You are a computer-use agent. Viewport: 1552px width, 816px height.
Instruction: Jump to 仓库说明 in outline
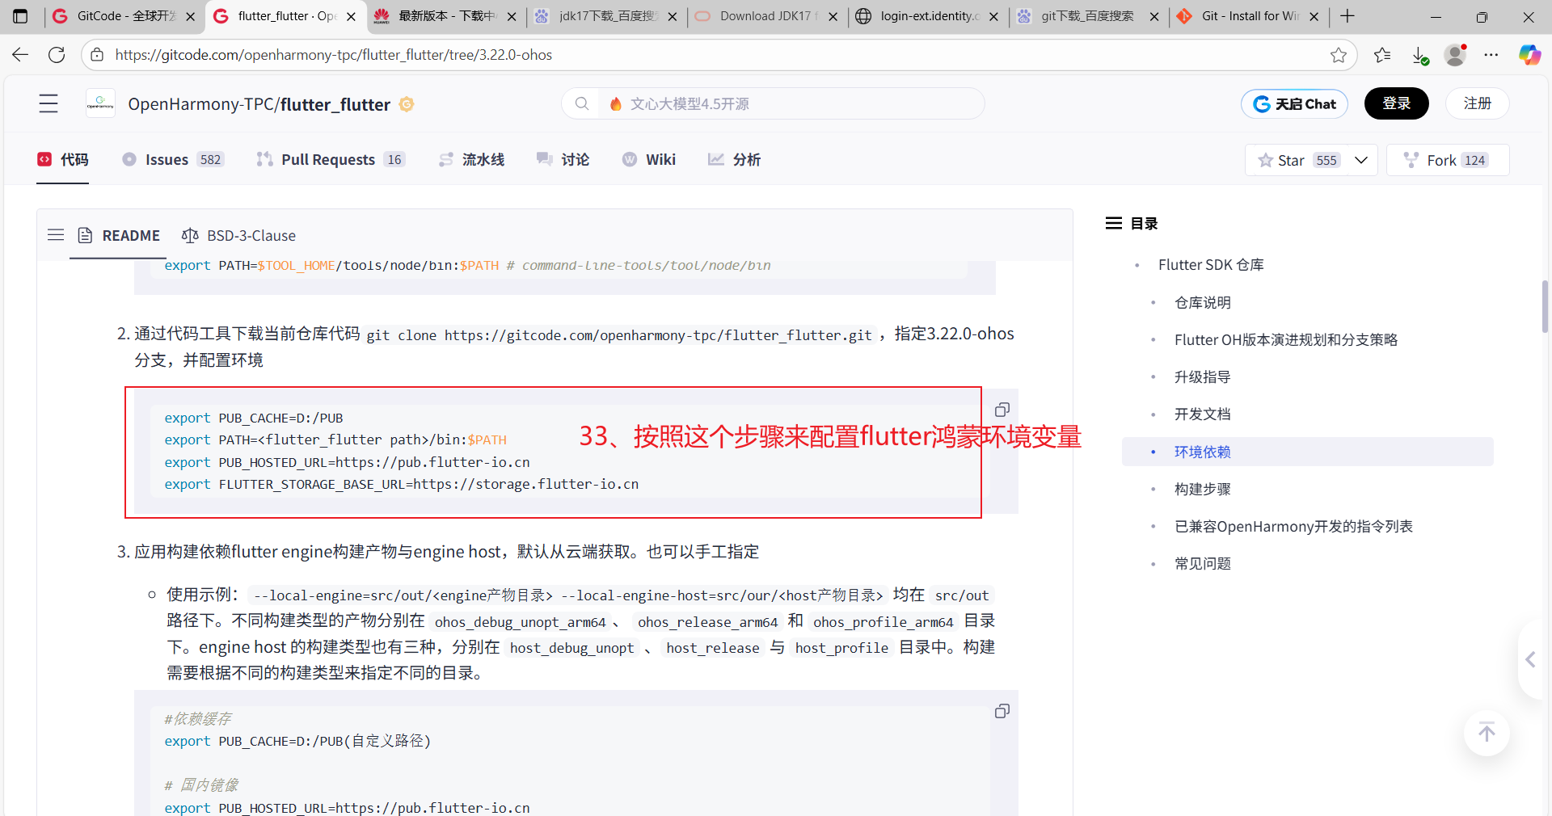[x=1202, y=302]
